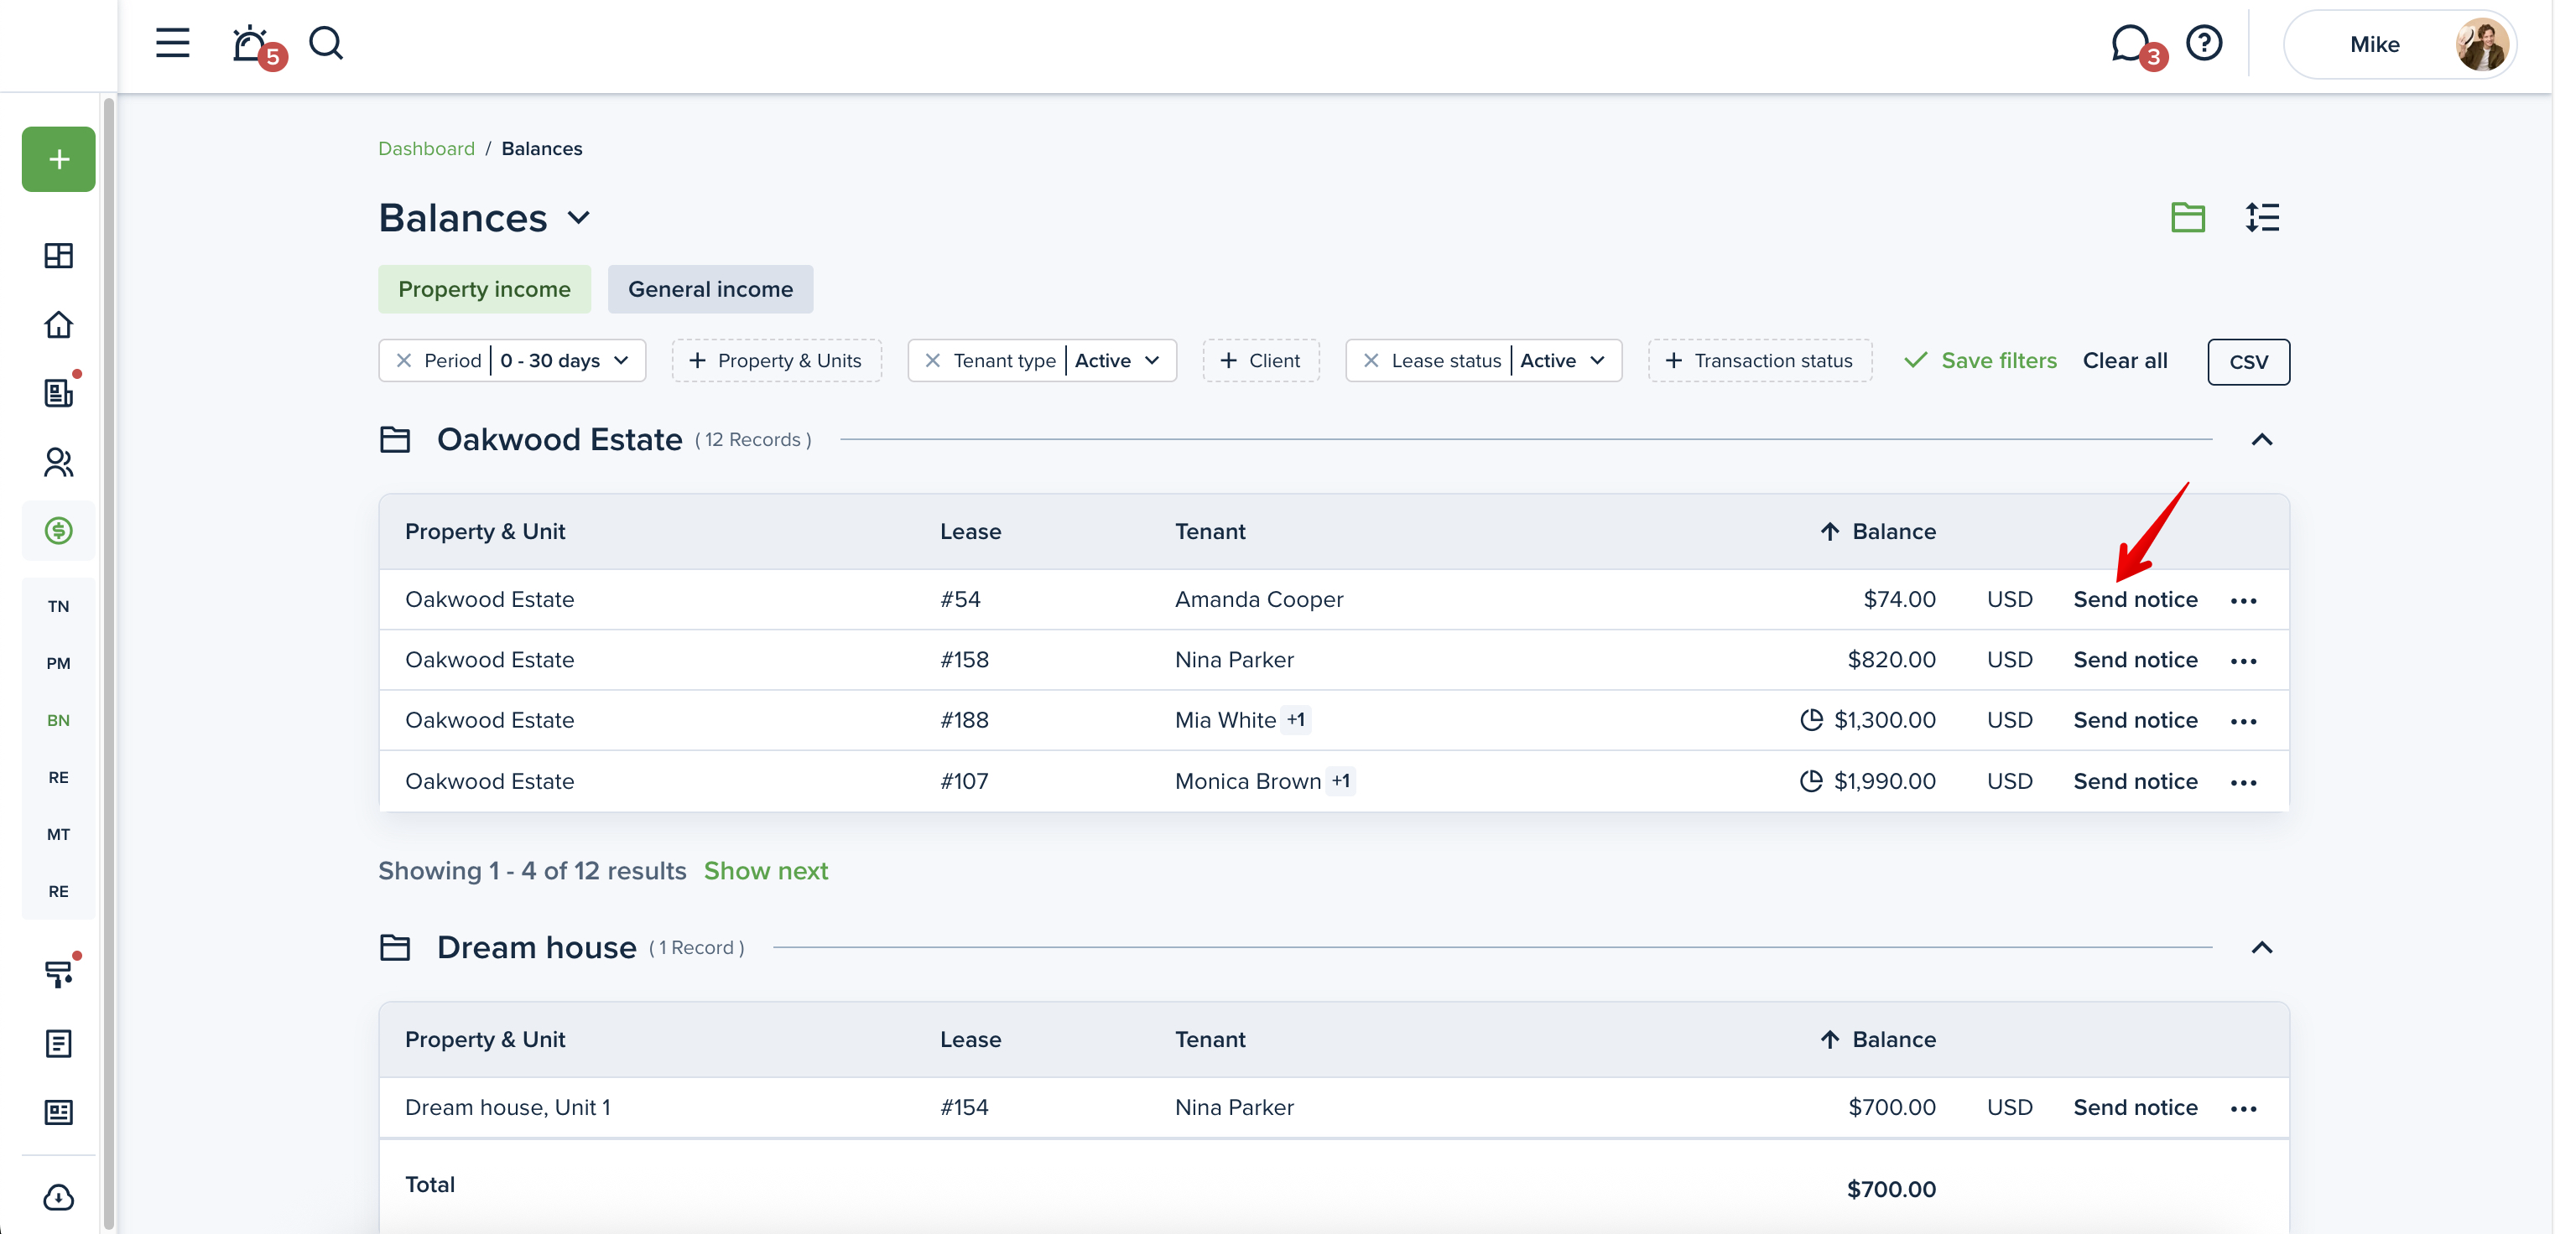Viewport: 2555px width, 1234px height.
Task: Click the Show next link
Action: [x=766, y=870]
